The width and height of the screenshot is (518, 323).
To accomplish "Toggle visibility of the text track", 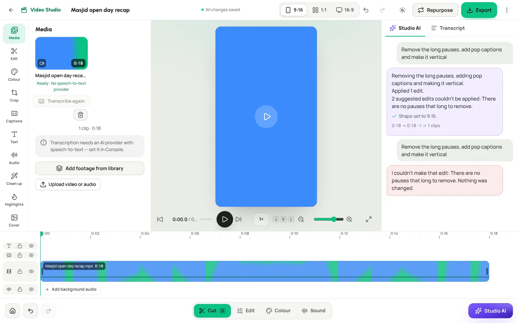I will pos(31,246).
